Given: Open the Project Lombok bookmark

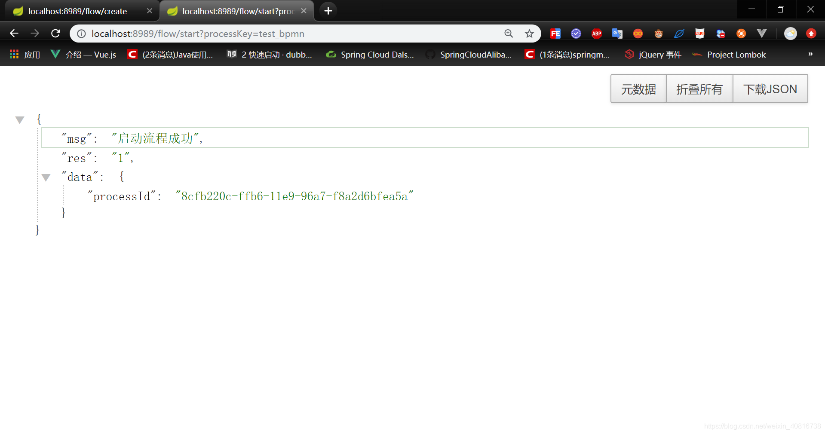Looking at the screenshot, I should 729,55.
